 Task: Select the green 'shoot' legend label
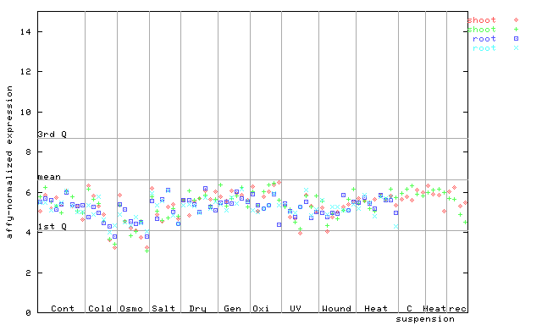pos(482,30)
